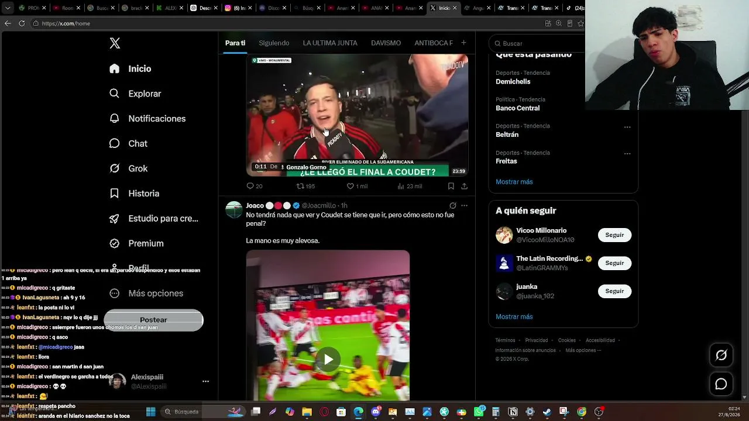Open Estudio para creadores in sidebar
749x421 pixels.
[154, 218]
